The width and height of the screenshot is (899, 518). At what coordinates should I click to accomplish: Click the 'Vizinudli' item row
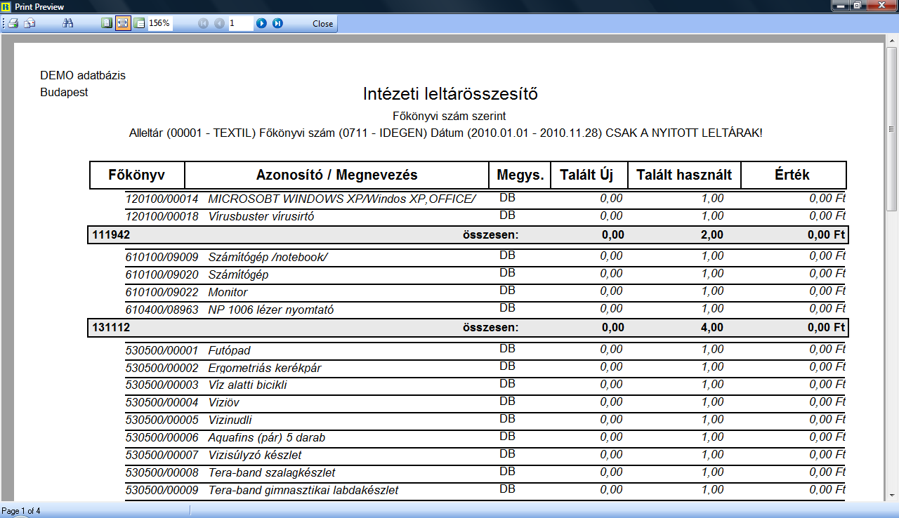[486, 420]
